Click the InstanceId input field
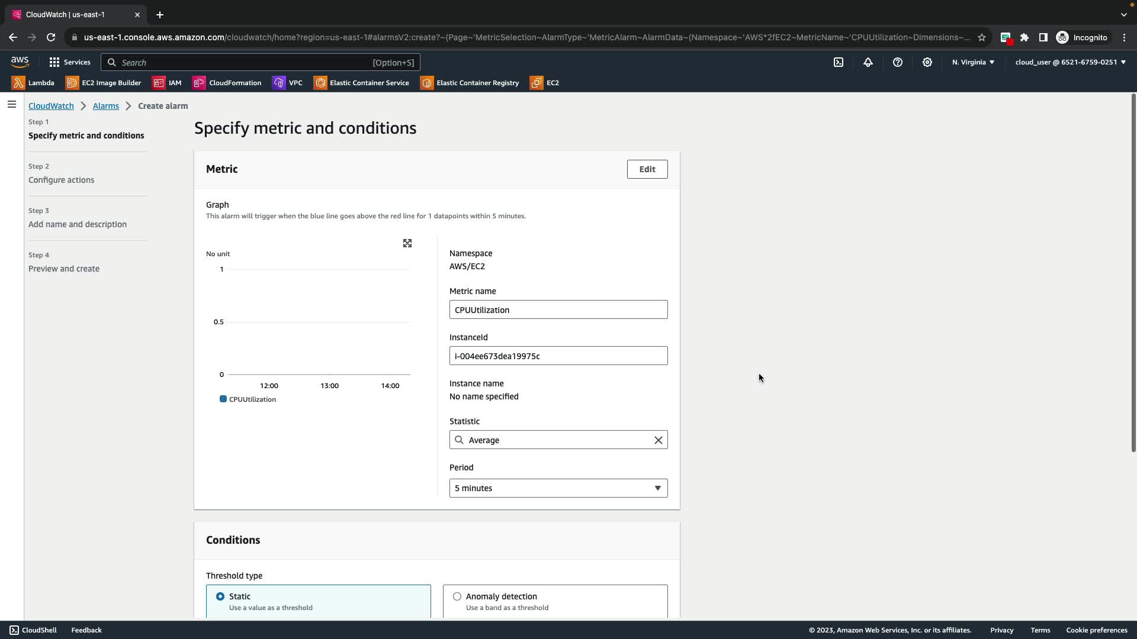The width and height of the screenshot is (1137, 639). coord(558,356)
